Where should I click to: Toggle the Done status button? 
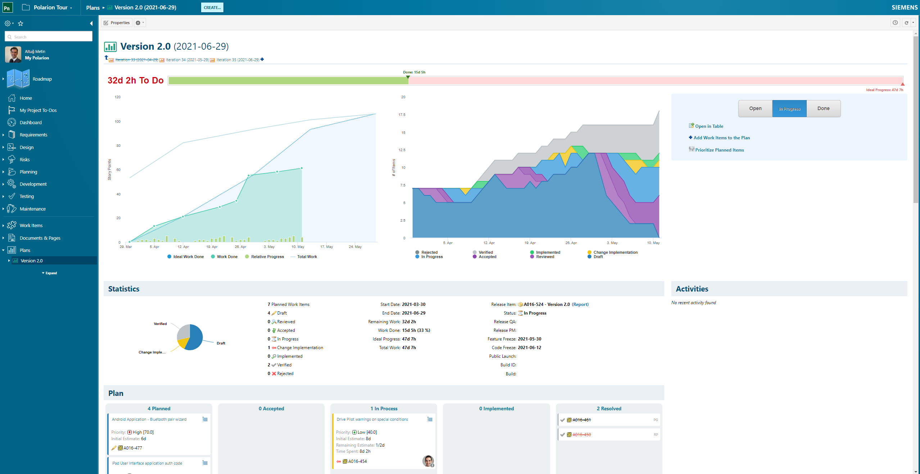pos(823,108)
